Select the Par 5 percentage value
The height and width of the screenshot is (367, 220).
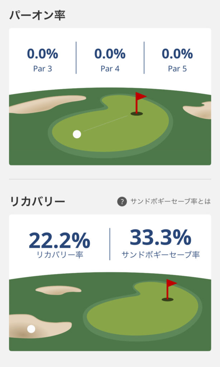click(x=177, y=54)
